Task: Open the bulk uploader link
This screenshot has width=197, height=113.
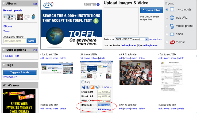Action: (x=129, y=45)
